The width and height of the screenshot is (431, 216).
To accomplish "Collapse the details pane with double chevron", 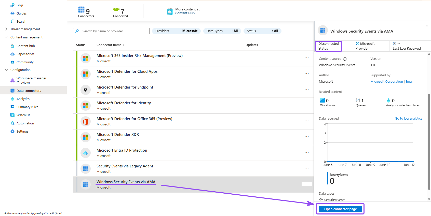I will pyautogui.click(x=426, y=26).
